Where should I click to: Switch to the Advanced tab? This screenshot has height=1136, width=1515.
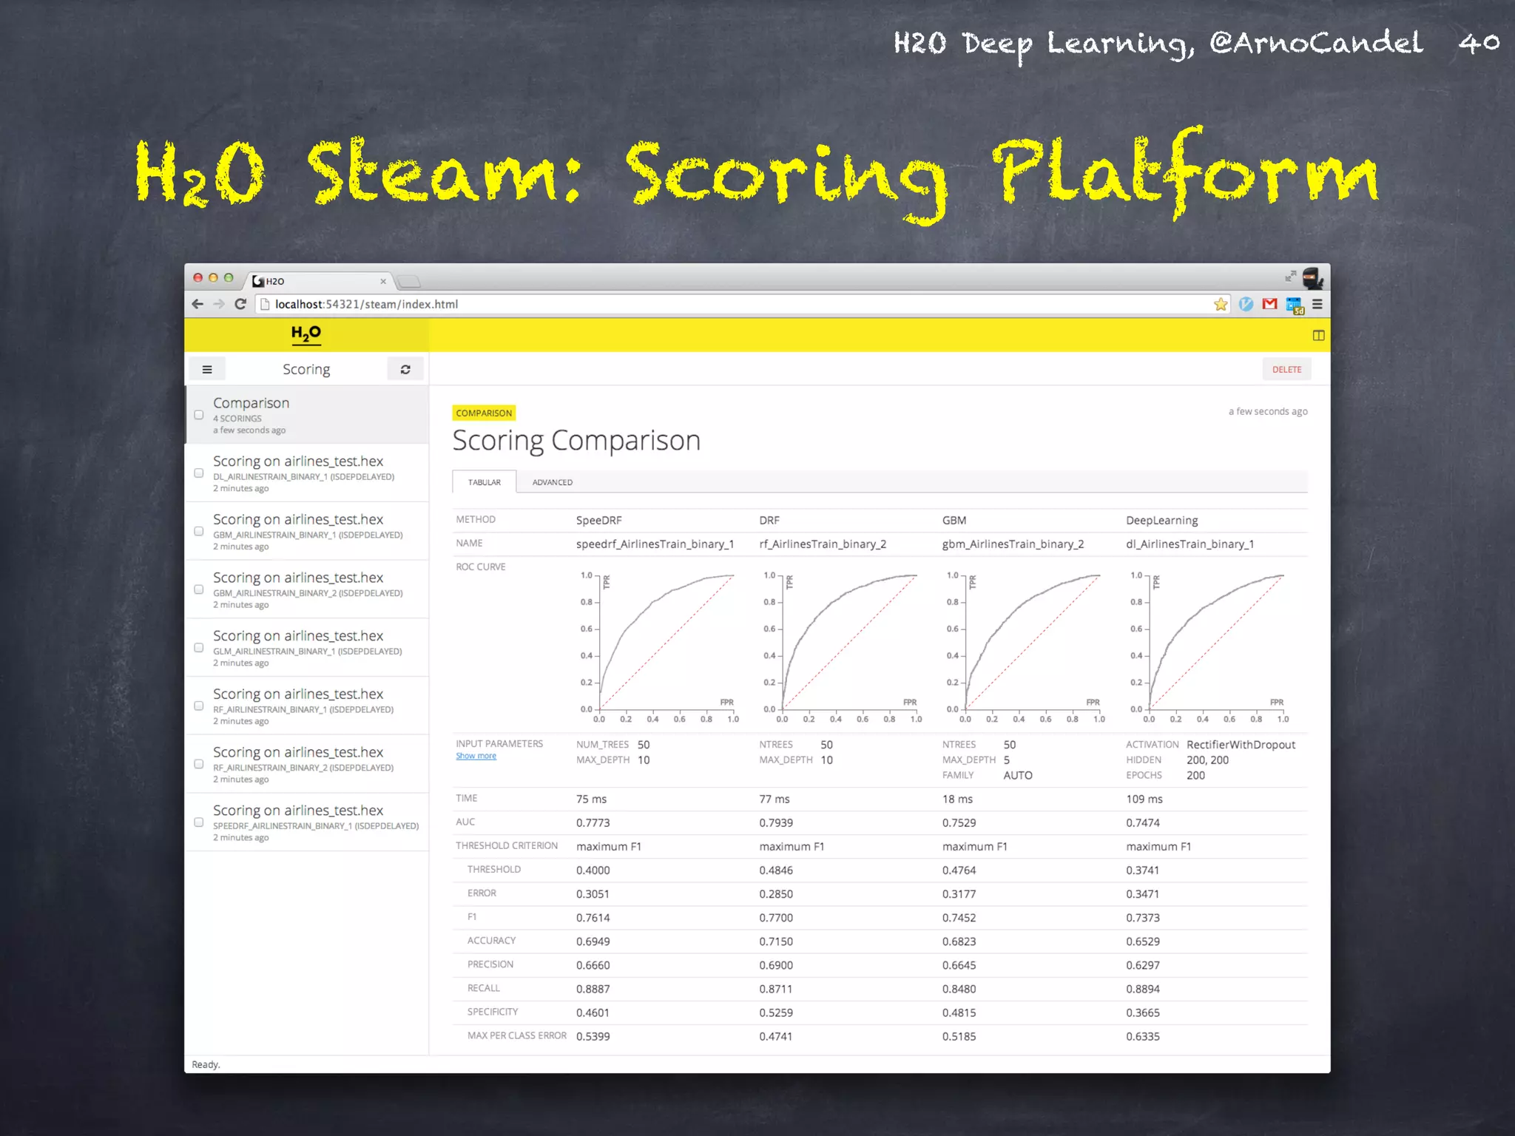[x=553, y=482]
